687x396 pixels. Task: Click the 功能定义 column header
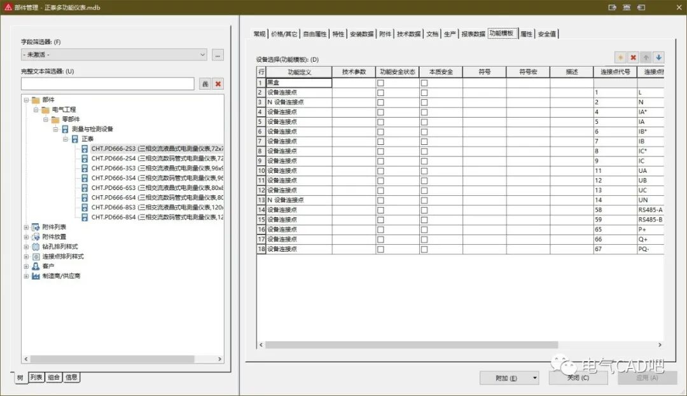click(x=299, y=72)
